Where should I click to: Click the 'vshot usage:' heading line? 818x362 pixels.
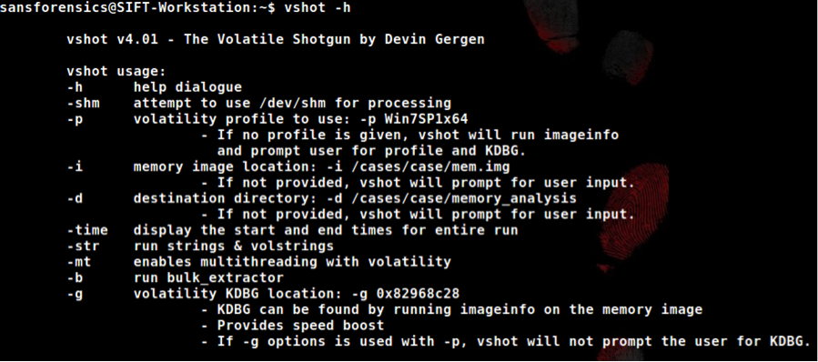coord(116,72)
